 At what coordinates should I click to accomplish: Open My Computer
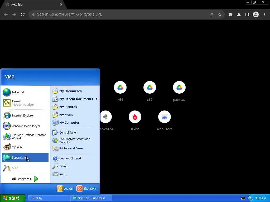(75, 123)
